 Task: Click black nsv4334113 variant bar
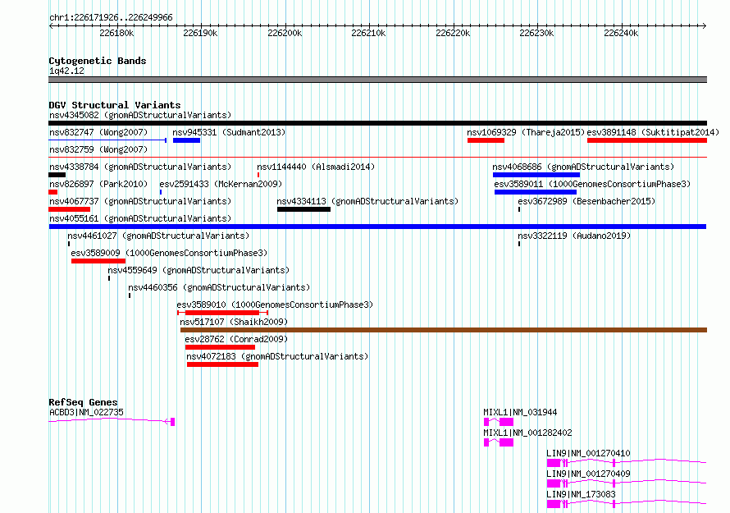pos(303,209)
